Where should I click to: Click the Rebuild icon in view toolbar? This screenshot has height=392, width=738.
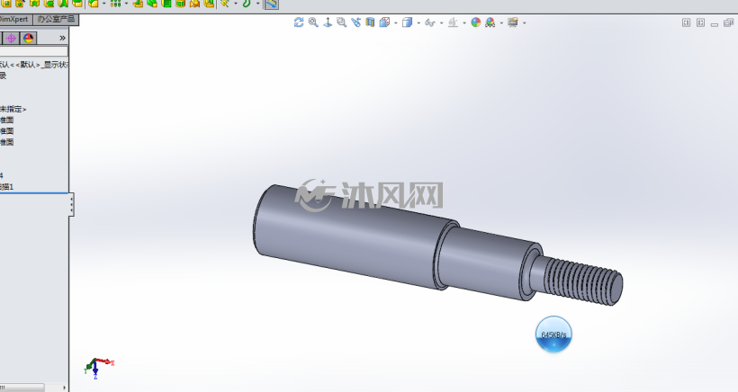tap(299, 22)
